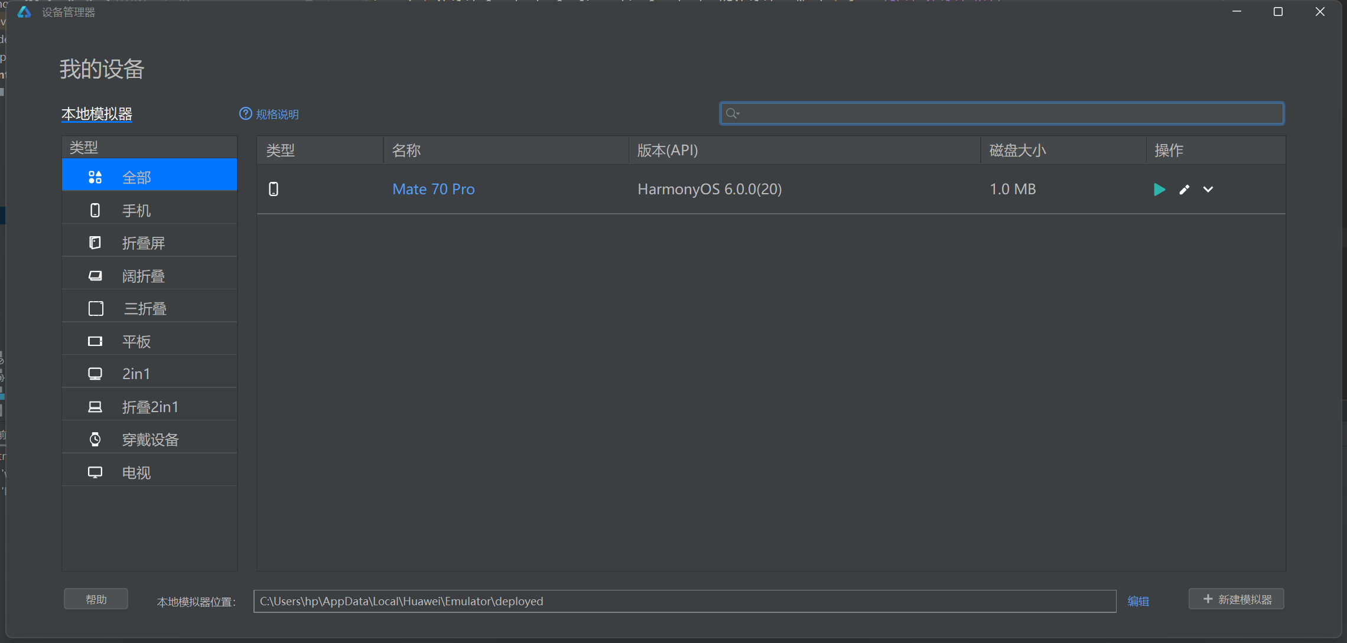Pick the 折叠2in1 device category
Screen dimensions: 1347x643
(149, 407)
